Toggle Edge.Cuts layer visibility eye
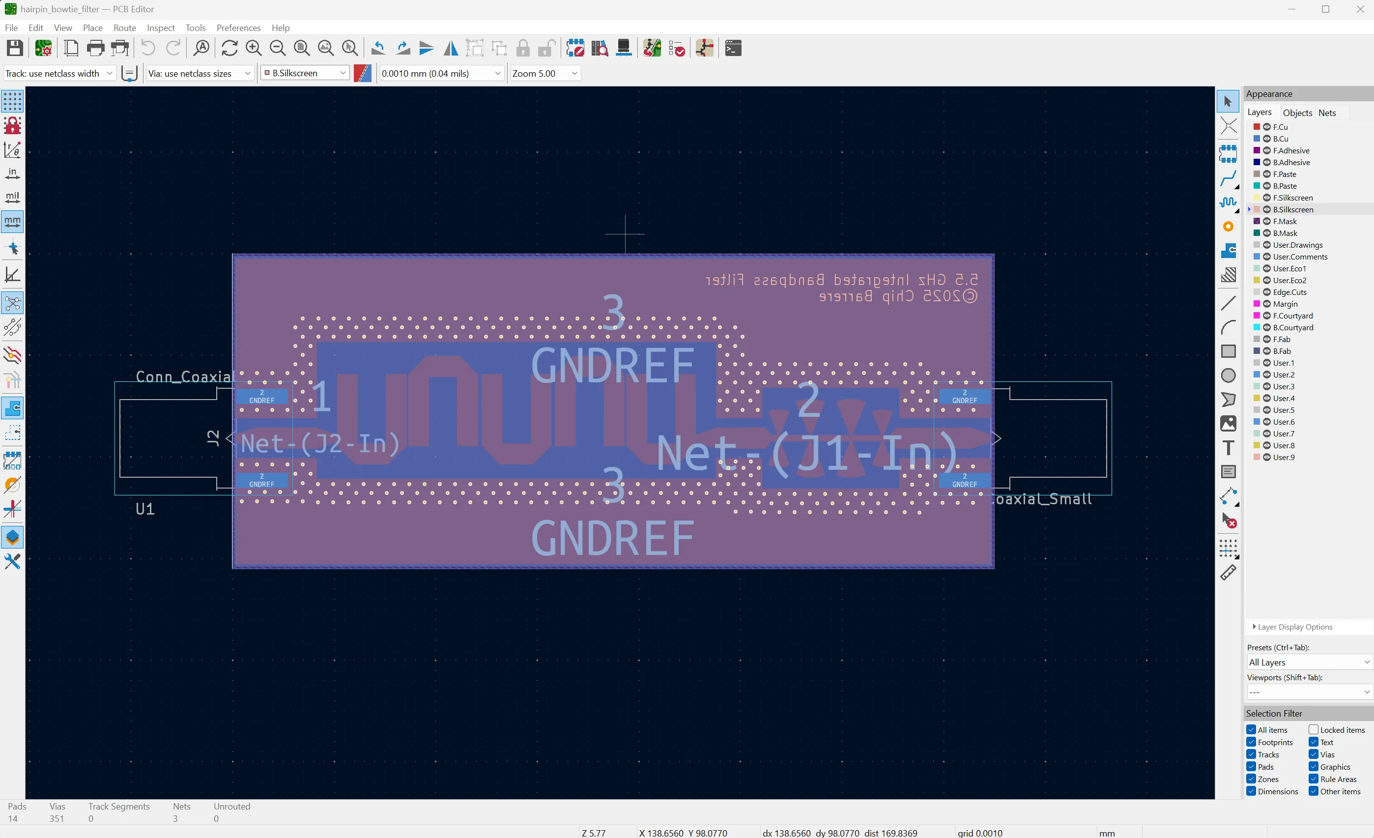 [x=1267, y=292]
